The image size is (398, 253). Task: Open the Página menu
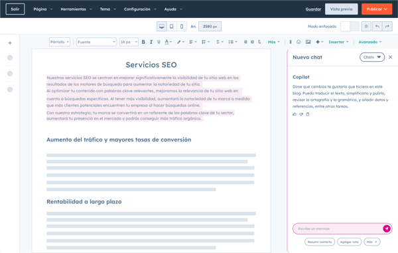tap(43, 9)
